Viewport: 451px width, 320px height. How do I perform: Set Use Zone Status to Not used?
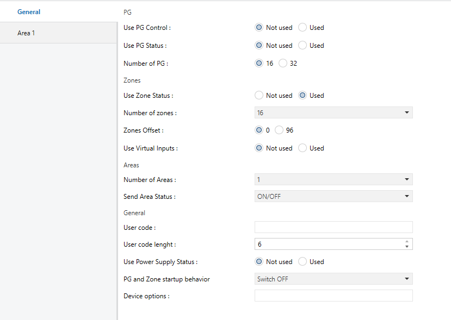click(259, 96)
